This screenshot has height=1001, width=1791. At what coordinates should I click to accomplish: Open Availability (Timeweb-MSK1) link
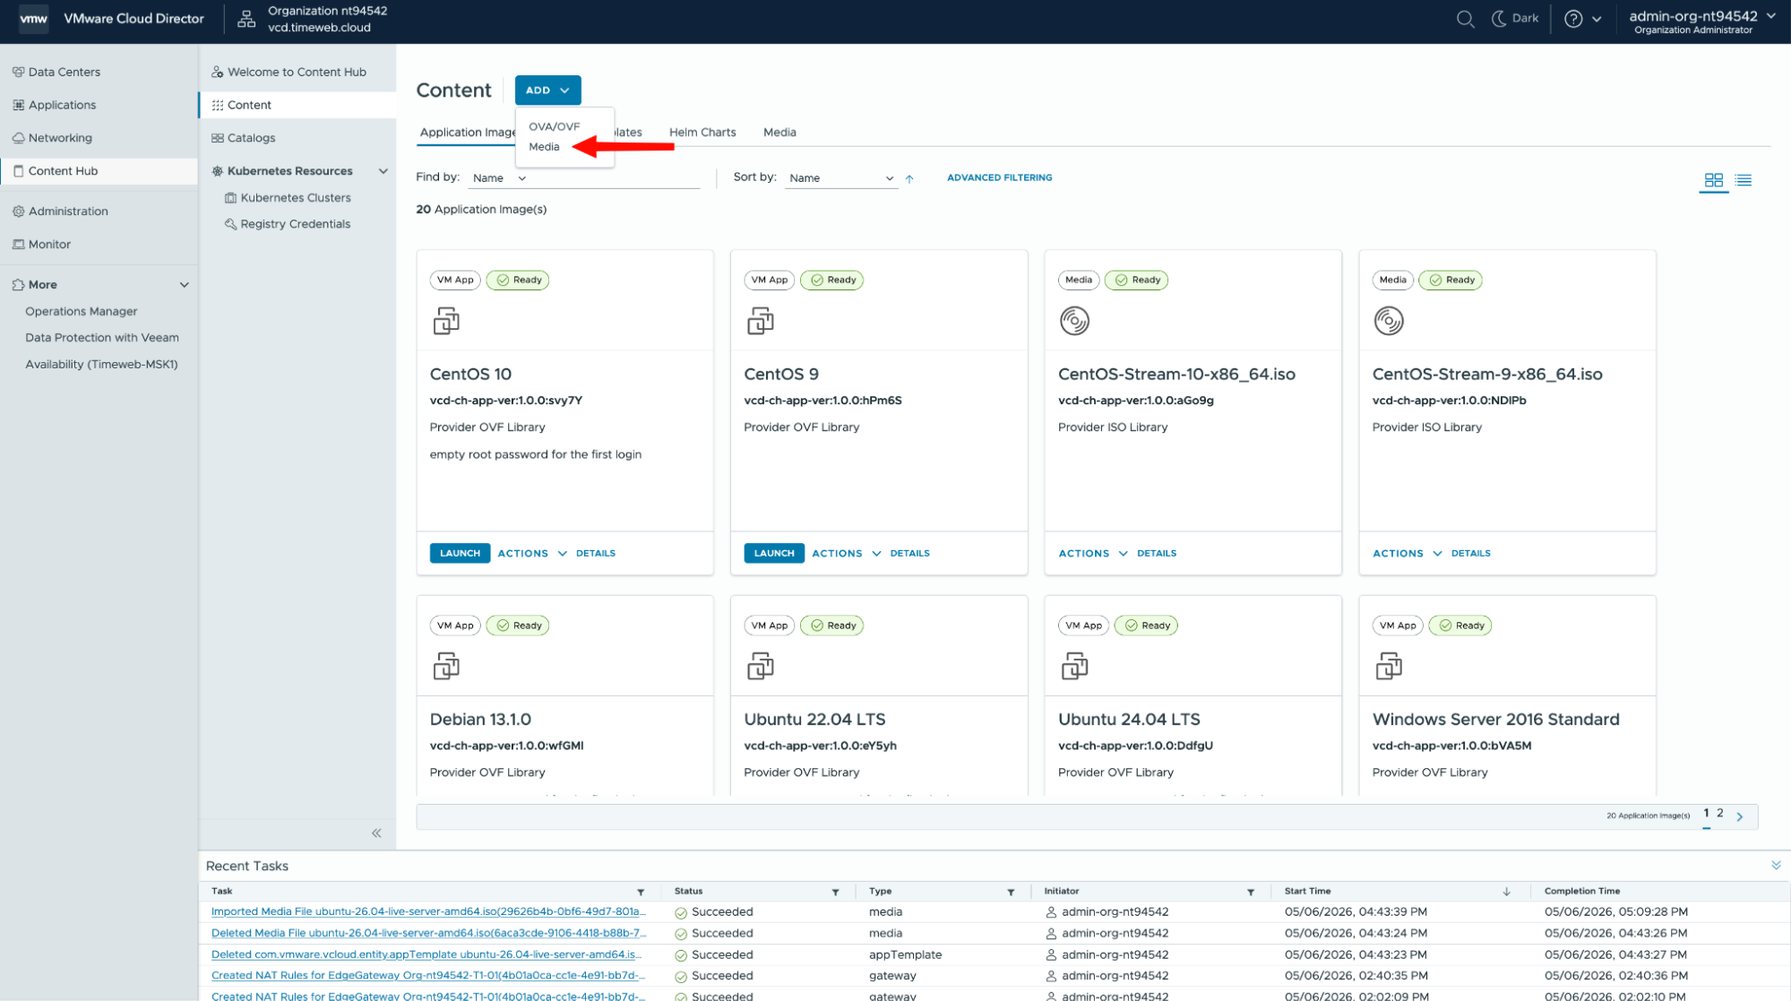(101, 365)
